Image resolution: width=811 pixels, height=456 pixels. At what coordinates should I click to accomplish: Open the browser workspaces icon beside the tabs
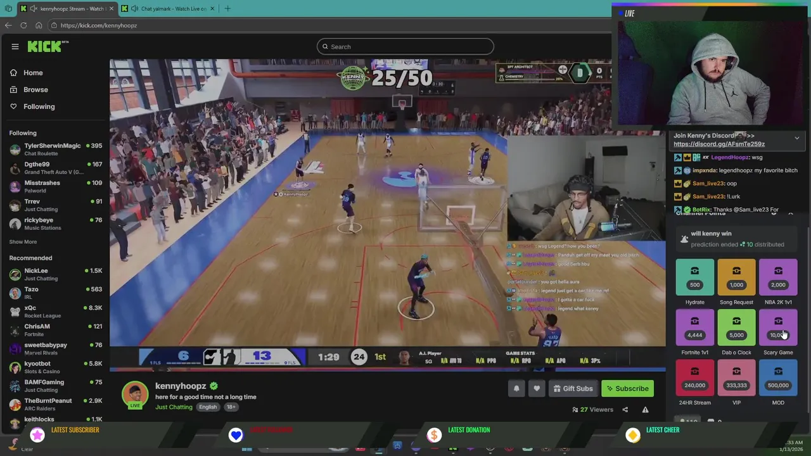(x=8, y=8)
